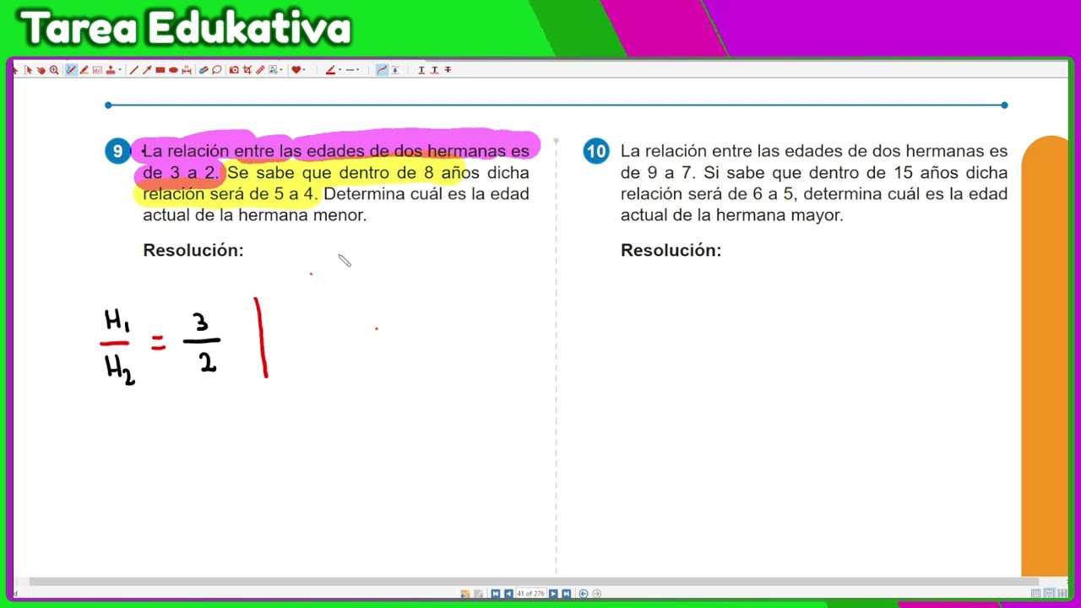Go to the previous page
This screenshot has height=608, width=1081.
point(508,594)
